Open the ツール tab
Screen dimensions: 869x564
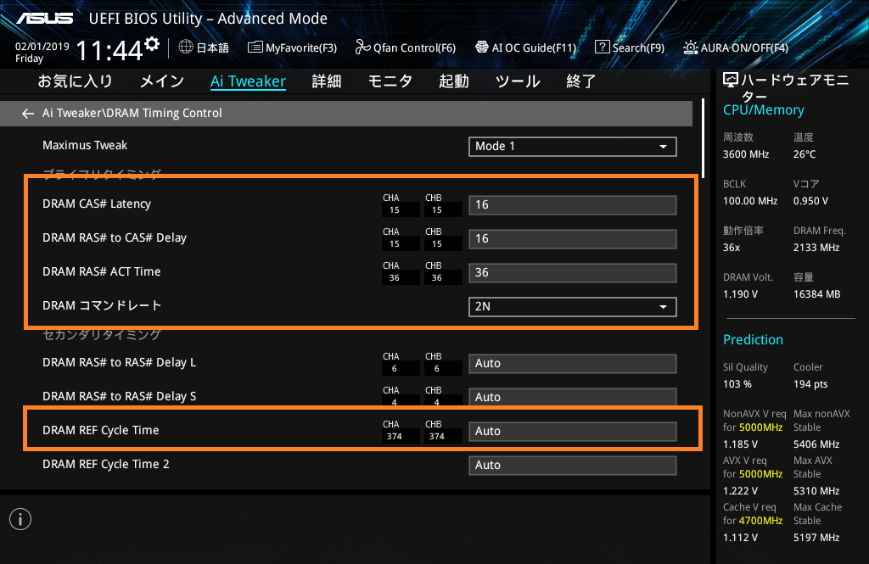518,81
